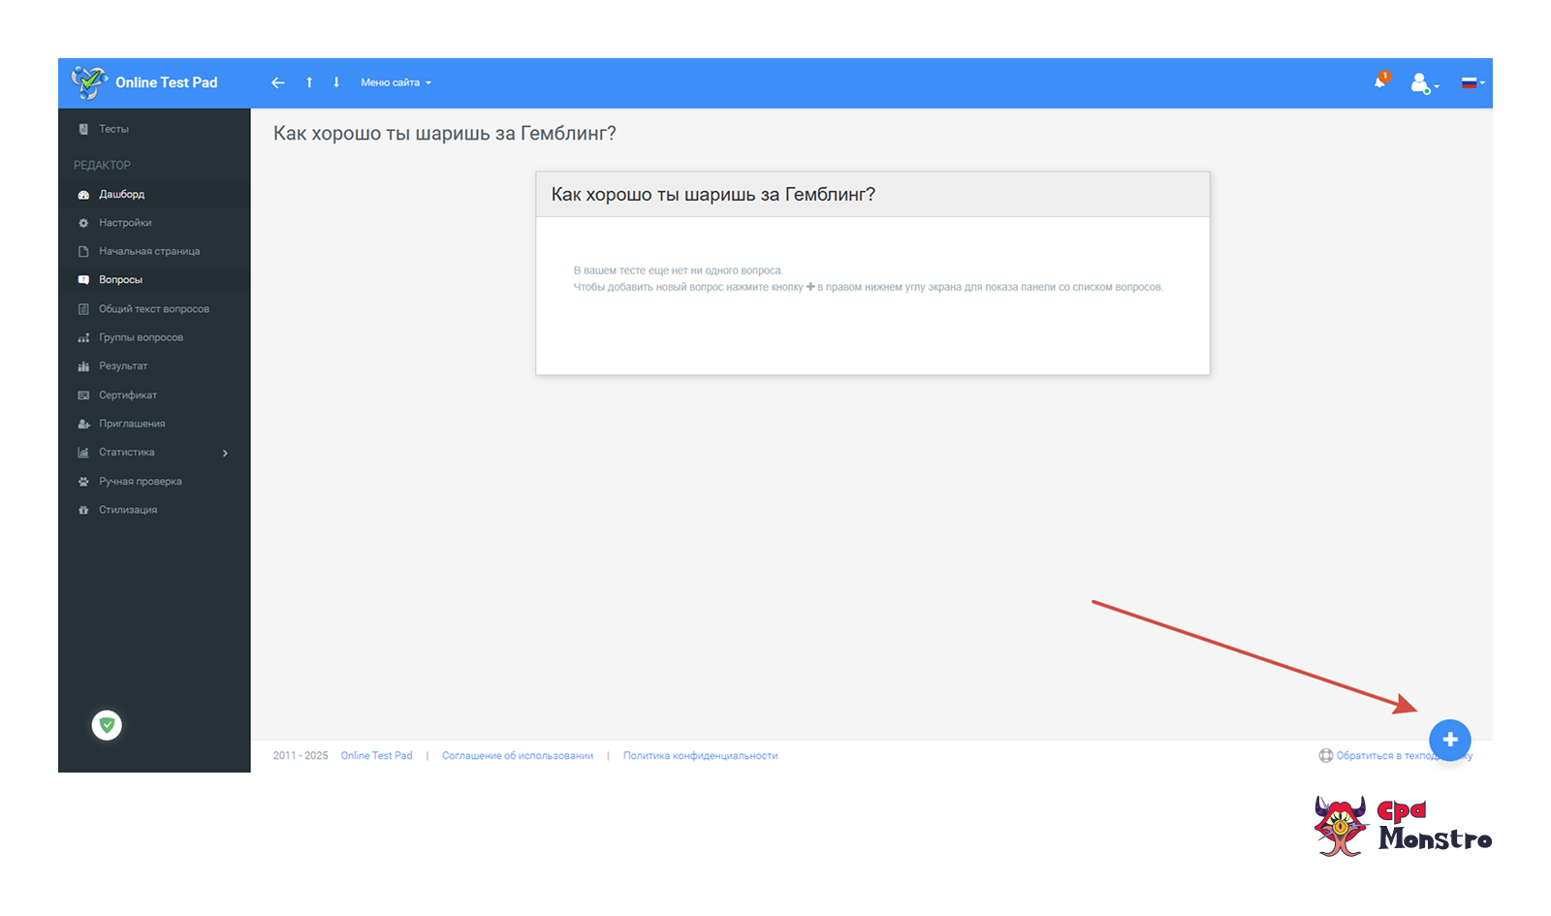
Task: Open Общий текст вопросов
Action: click(x=154, y=309)
